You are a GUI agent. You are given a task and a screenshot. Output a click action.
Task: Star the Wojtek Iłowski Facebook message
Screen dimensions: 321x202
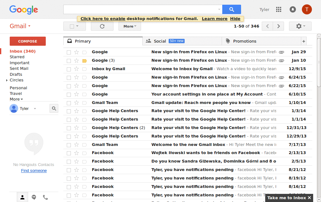76,153
